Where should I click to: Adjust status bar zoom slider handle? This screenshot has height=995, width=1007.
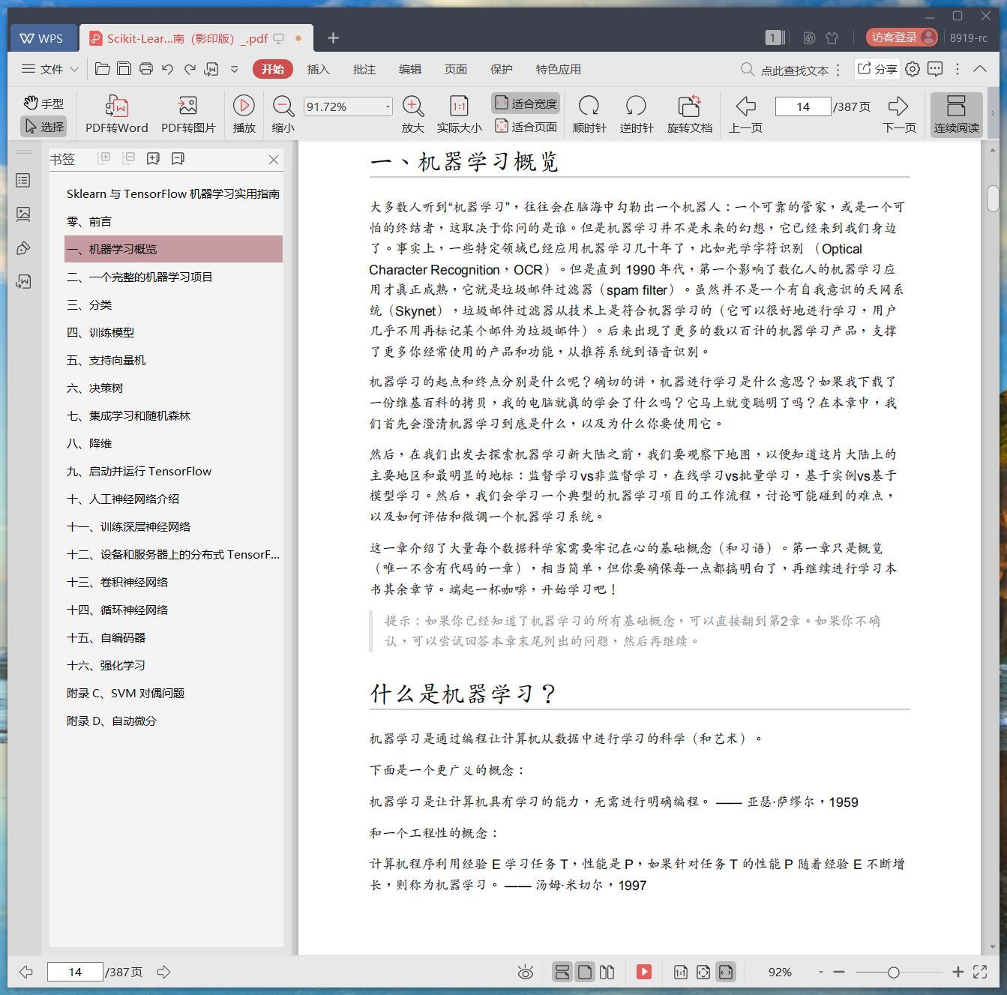pos(893,973)
